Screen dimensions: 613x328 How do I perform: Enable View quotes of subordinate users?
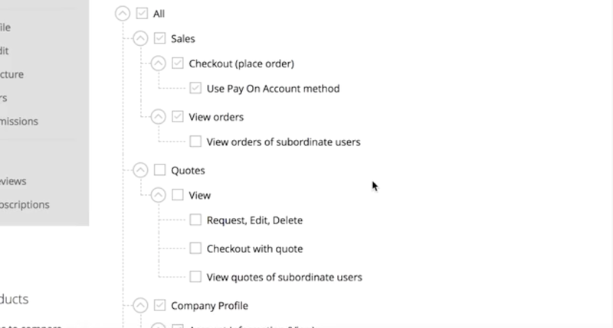point(195,277)
